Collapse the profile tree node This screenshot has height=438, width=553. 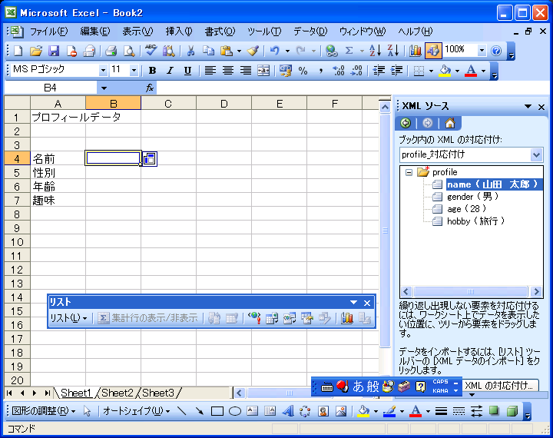click(409, 173)
